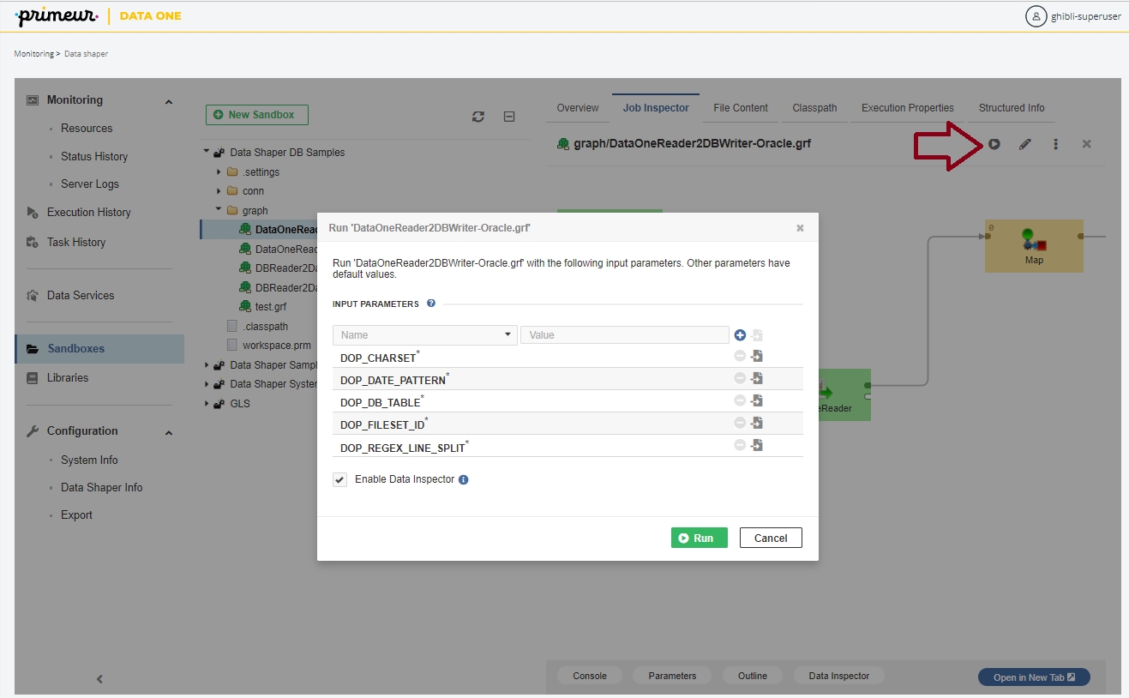Screen dimensions: 1129x698
Task: Remove the DOP_DB_TABLE parameter
Action: tap(740, 400)
